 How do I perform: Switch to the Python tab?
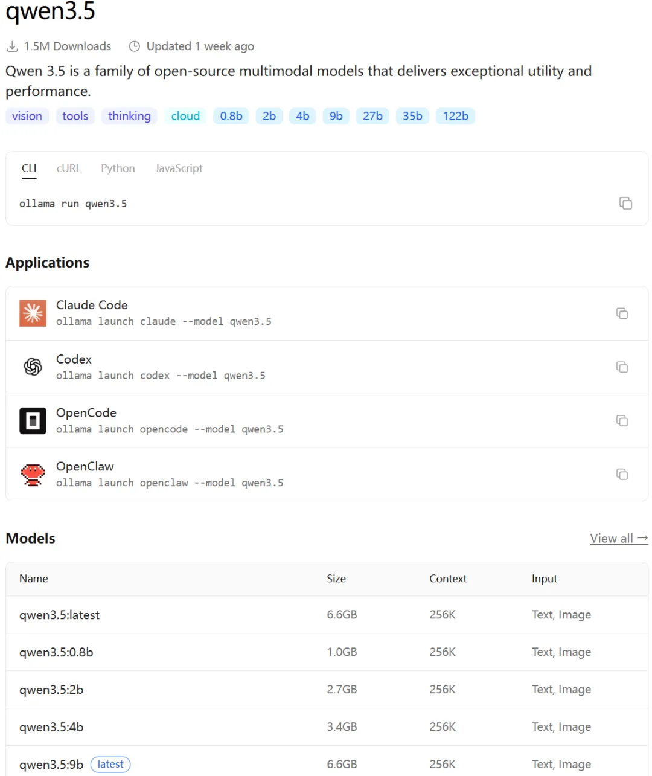click(118, 168)
